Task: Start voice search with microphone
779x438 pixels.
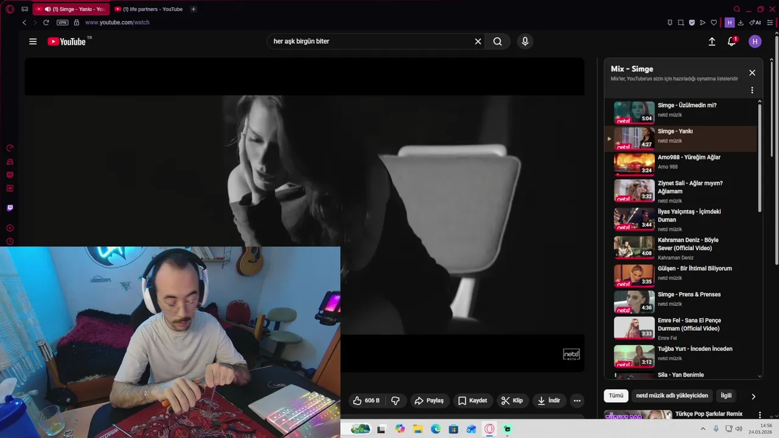Action: (525, 41)
